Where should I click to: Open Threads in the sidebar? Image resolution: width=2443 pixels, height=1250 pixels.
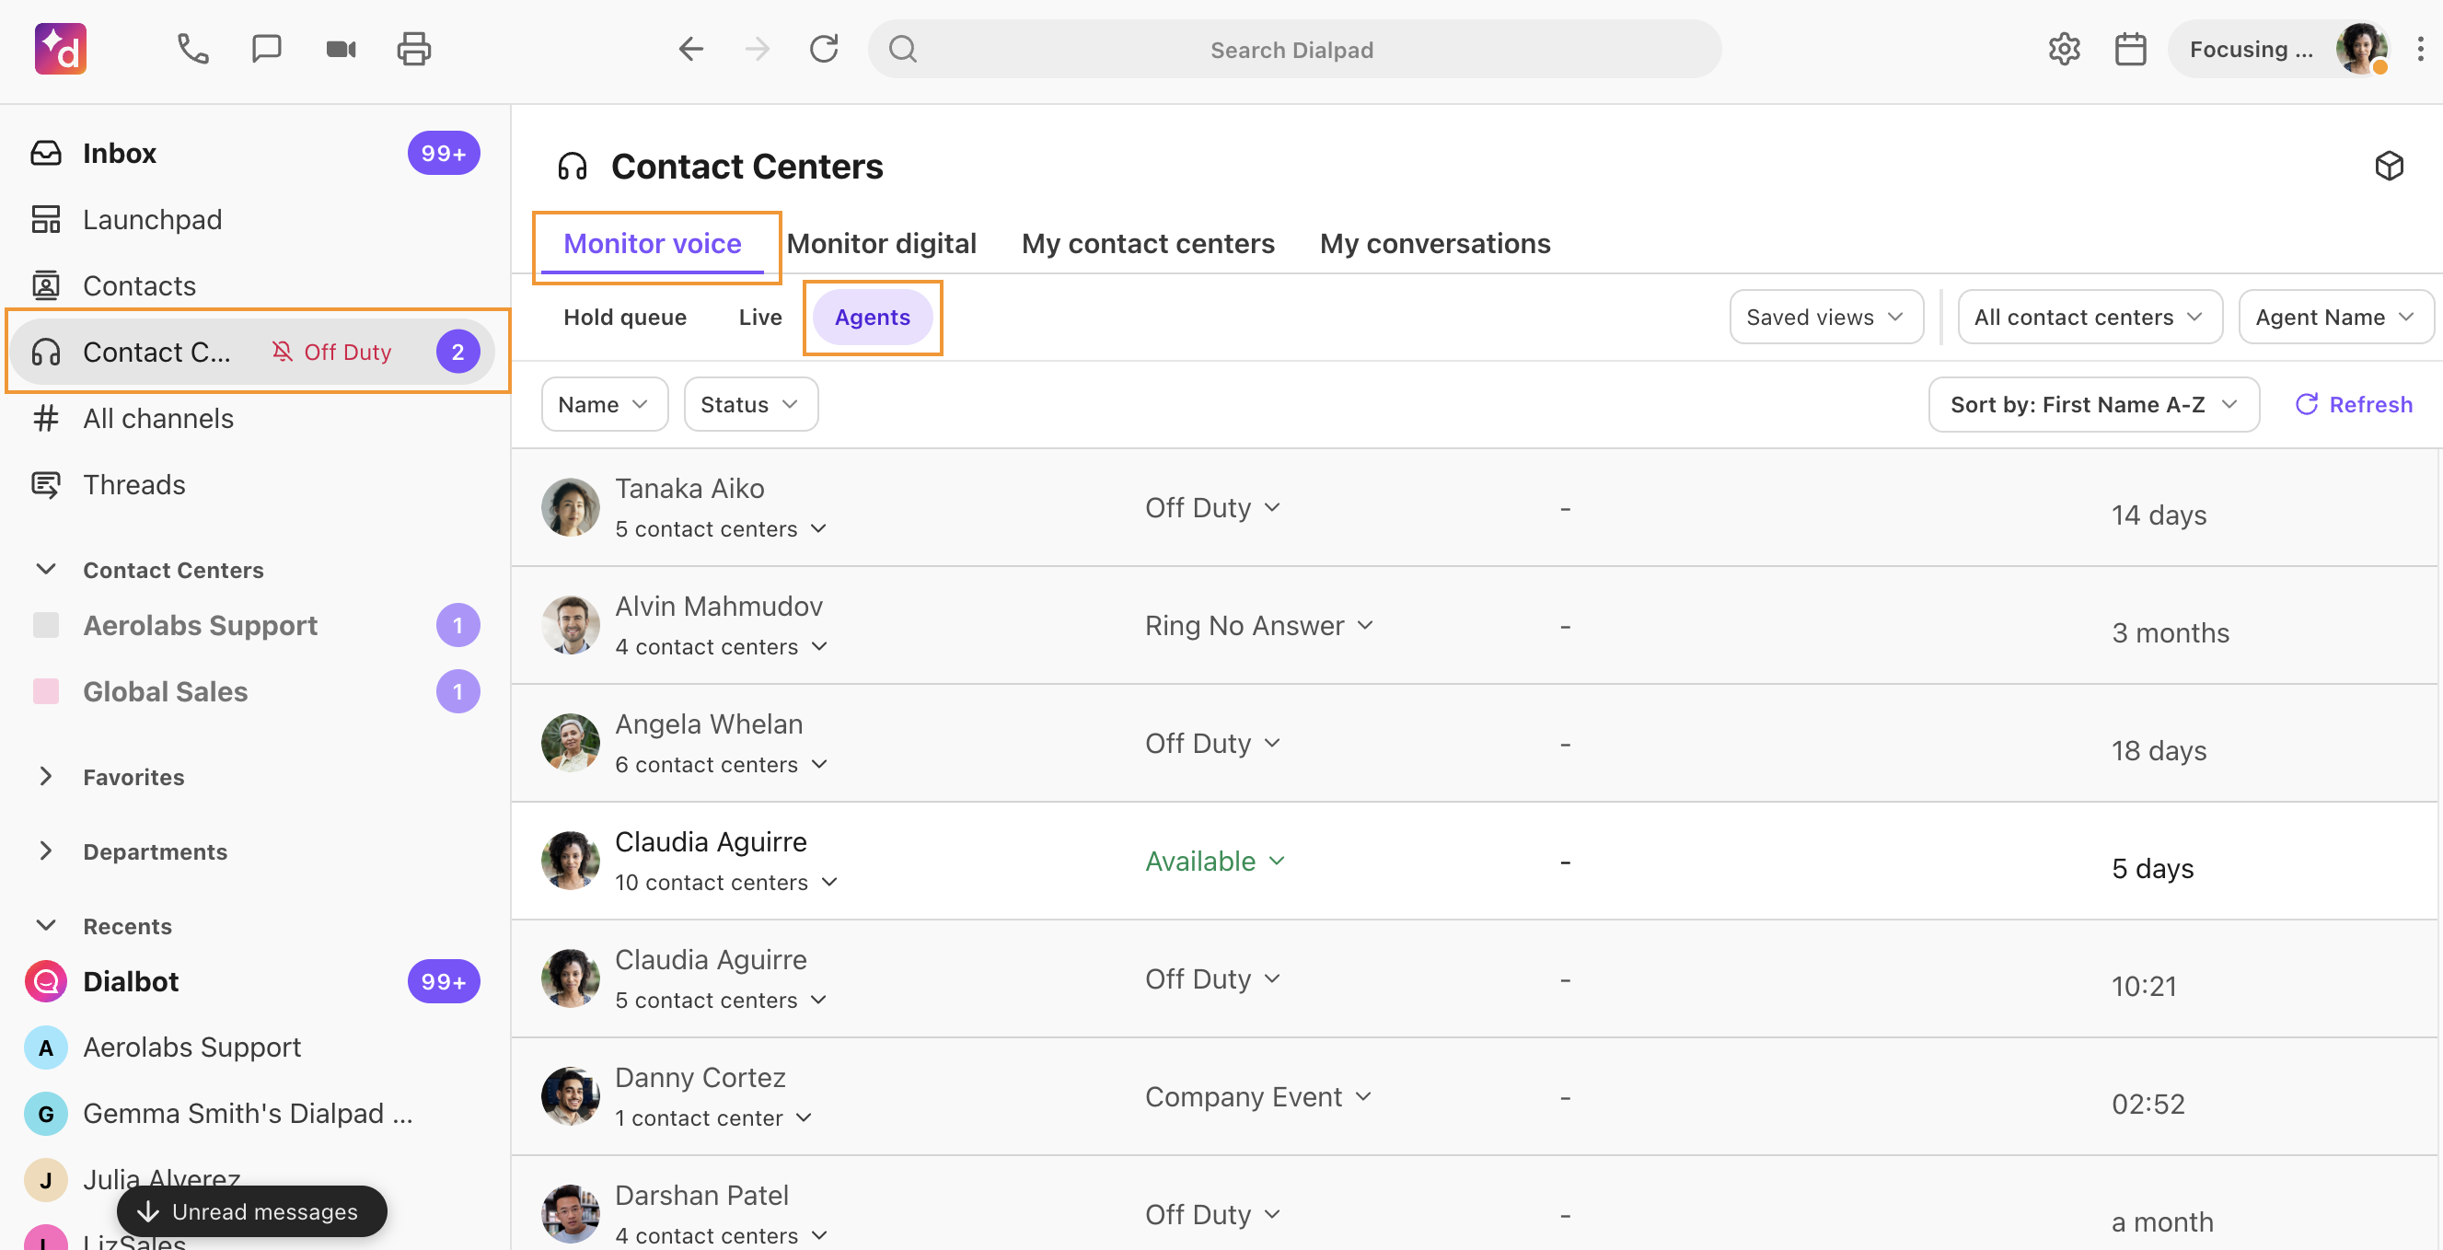[254, 485]
